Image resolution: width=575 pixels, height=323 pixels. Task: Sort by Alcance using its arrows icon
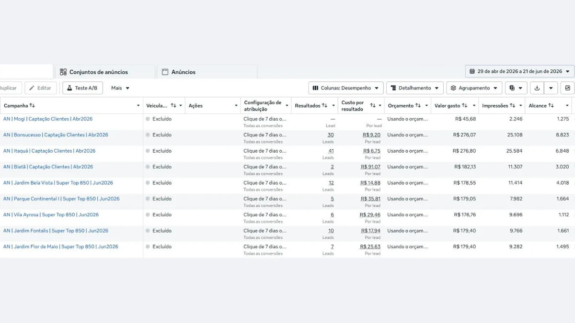(x=551, y=106)
